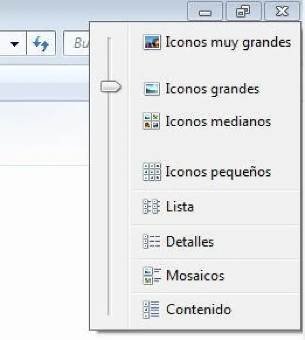The width and height of the screenshot is (305, 340).
Task: Click the Detalles view icon
Action: point(152,242)
